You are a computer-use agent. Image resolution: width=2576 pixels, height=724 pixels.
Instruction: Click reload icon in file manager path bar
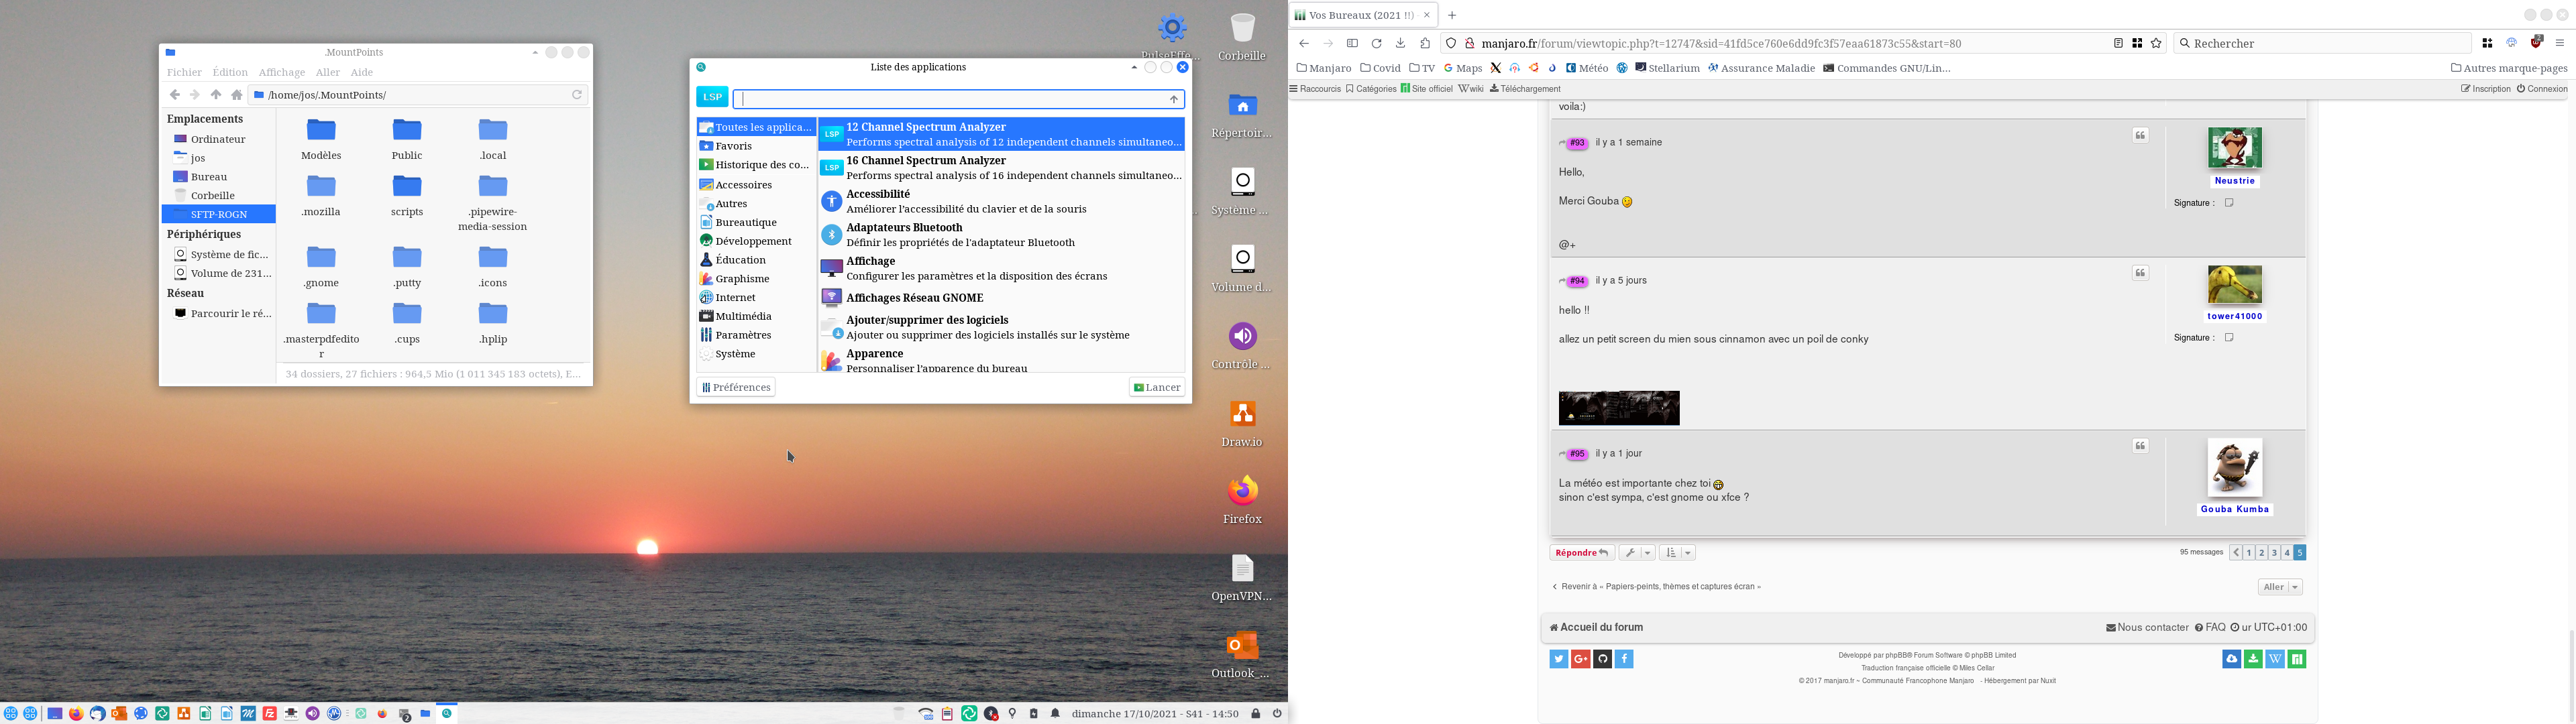tap(577, 95)
